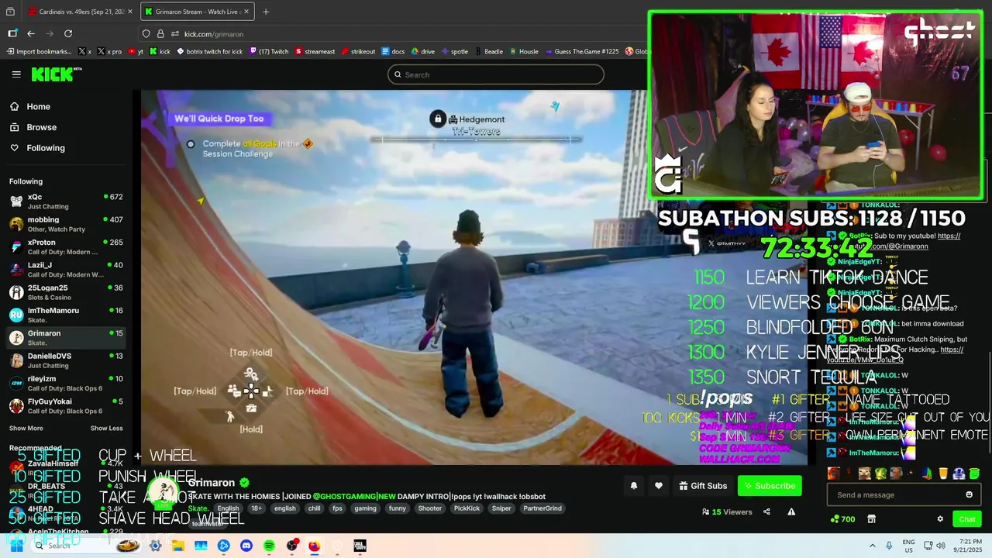Go back in browser history
Viewport: 992px width, 558px height.
click(31, 33)
